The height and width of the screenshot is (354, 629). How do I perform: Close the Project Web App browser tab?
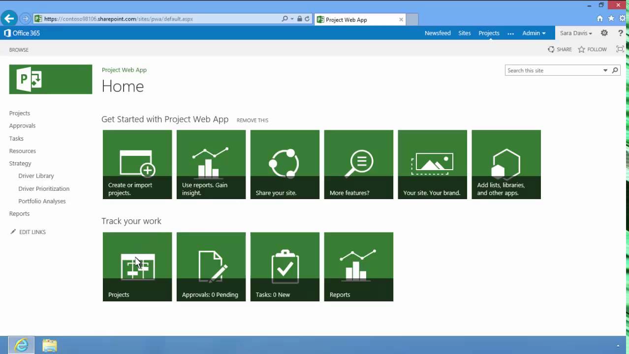(401, 20)
